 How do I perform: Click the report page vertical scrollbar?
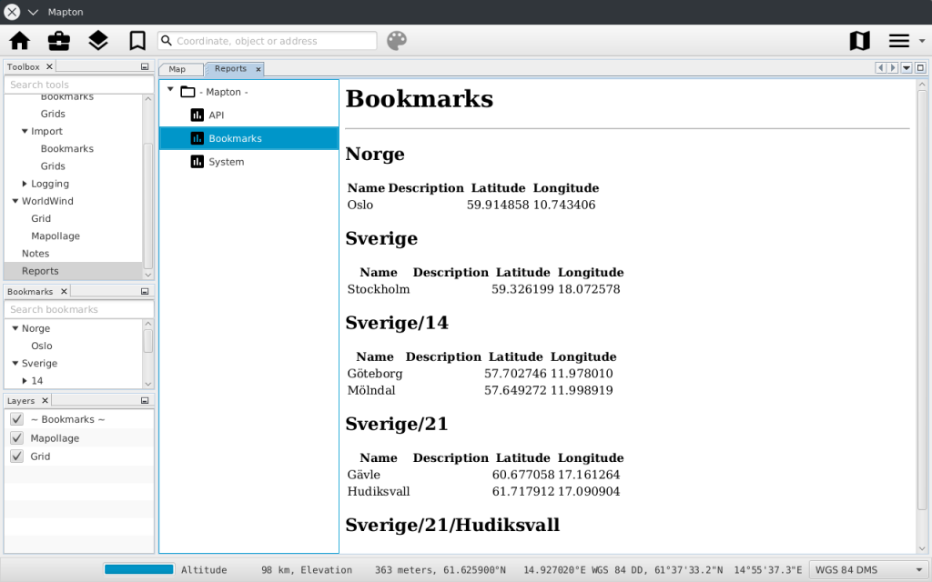(922, 299)
